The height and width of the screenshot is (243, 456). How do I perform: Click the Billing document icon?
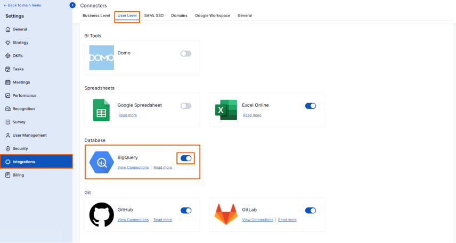8,175
